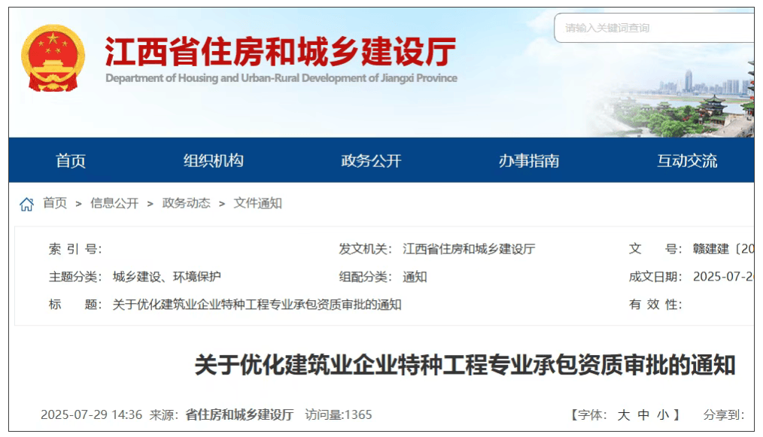
Task: Set font size to 中 (medium)
Action: [643, 415]
